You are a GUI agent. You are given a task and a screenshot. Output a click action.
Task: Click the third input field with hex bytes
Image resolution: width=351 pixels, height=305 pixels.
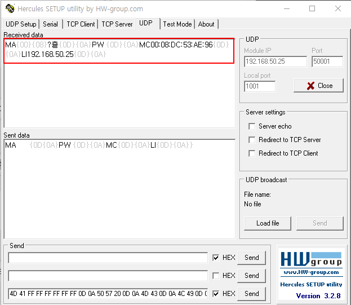click(108, 294)
